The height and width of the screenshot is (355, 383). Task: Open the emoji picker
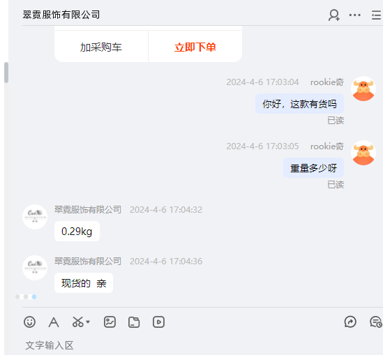pyautogui.click(x=29, y=322)
